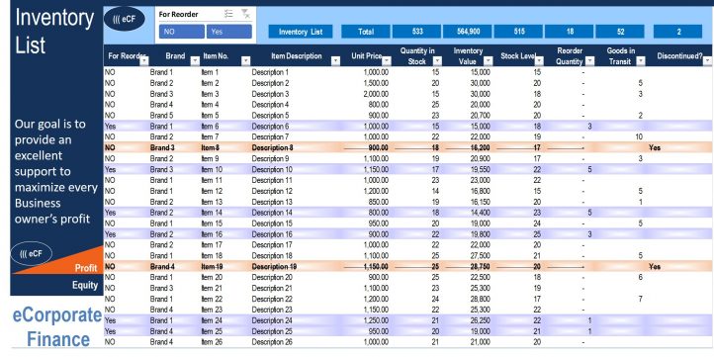This screenshot has height=357, width=714.
Task: Open the Brand column filter dropdown
Action: [195, 60]
